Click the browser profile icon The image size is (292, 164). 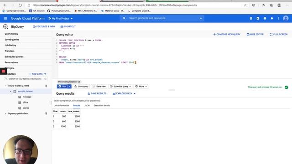(x=279, y=5)
